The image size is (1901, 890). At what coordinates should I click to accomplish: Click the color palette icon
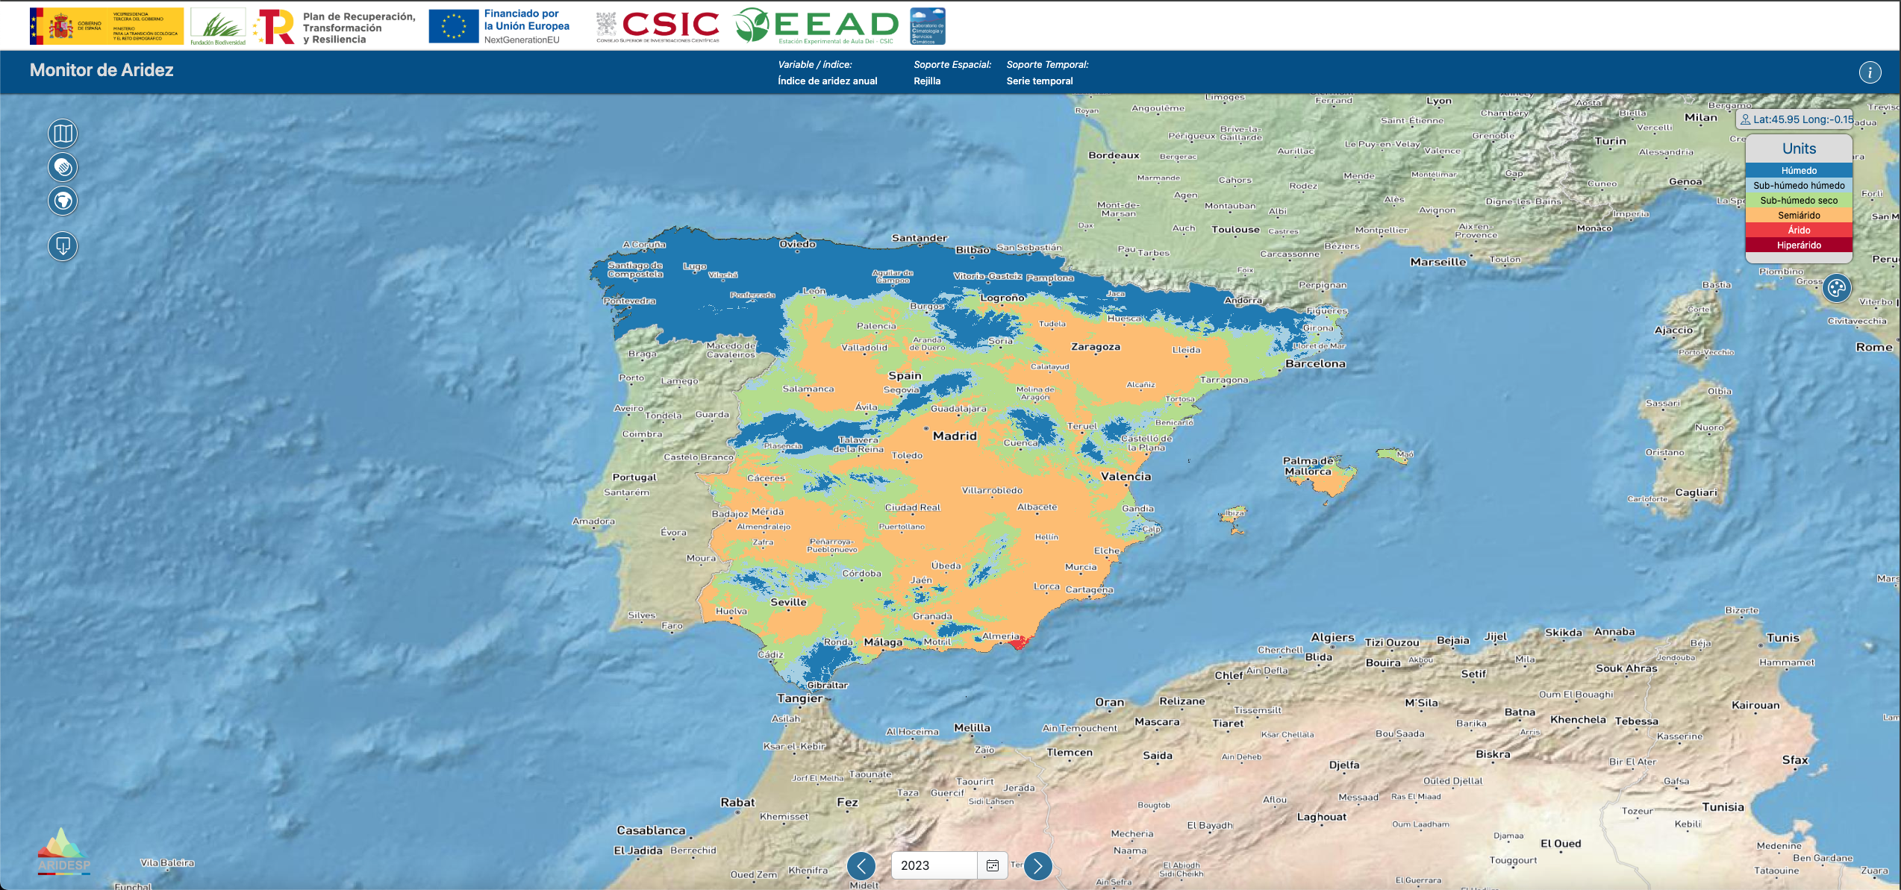(x=1836, y=288)
